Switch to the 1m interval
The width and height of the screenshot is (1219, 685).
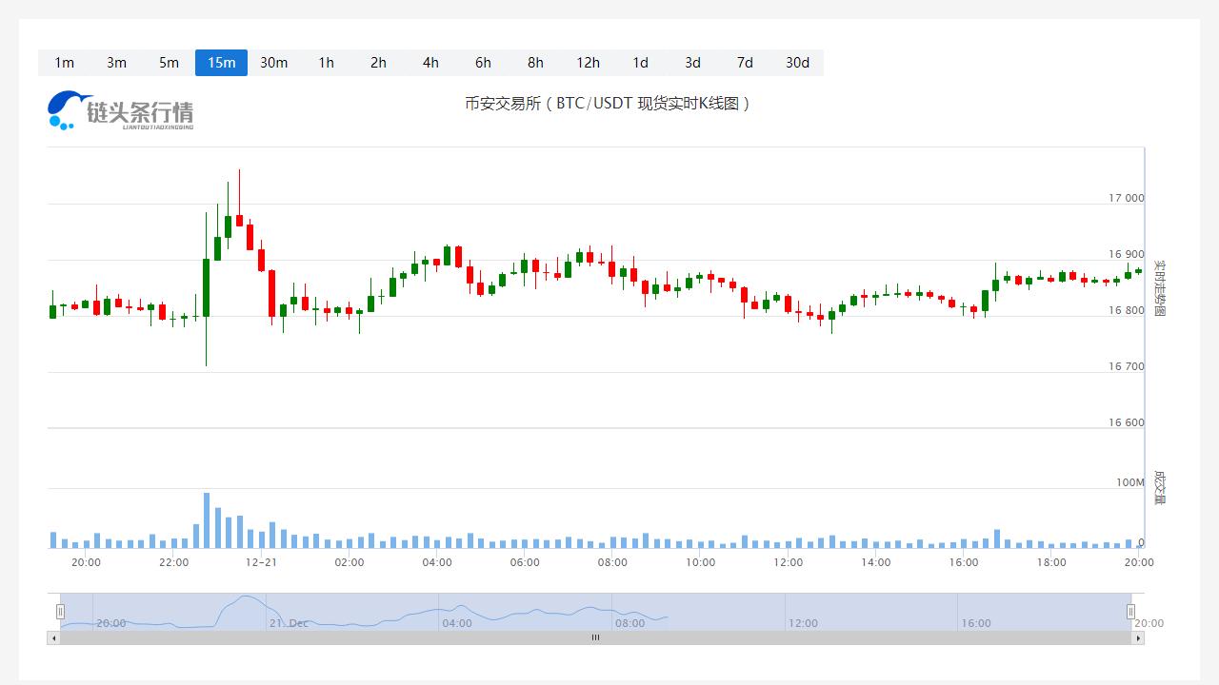click(64, 63)
